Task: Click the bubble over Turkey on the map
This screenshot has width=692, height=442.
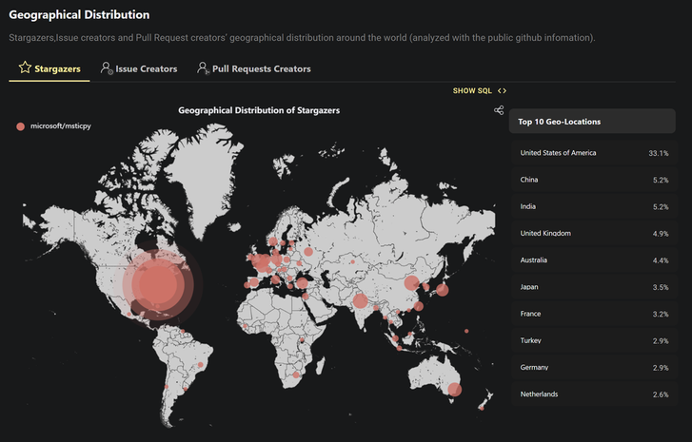Action: pyautogui.click(x=302, y=283)
